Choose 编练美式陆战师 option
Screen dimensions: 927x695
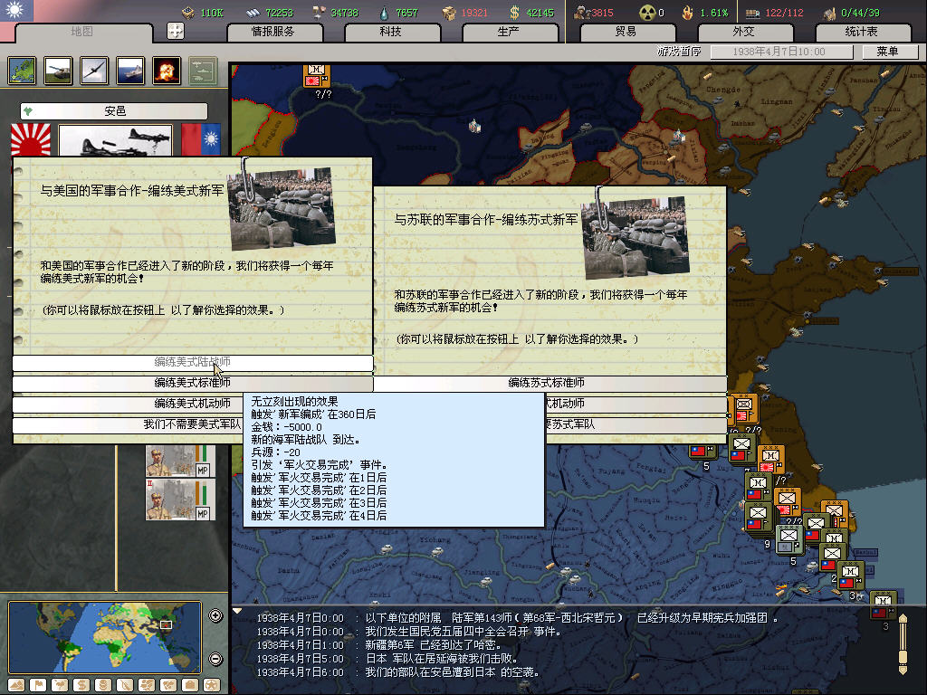pyautogui.click(x=193, y=362)
